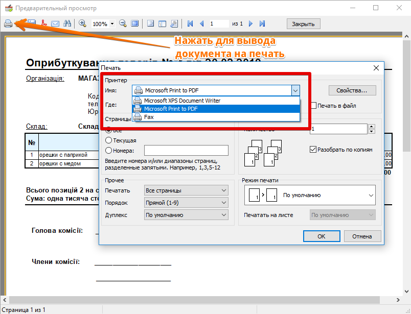This screenshot has height=314, width=411.
Task: Close the Печать dialog with X
Action: [376, 68]
